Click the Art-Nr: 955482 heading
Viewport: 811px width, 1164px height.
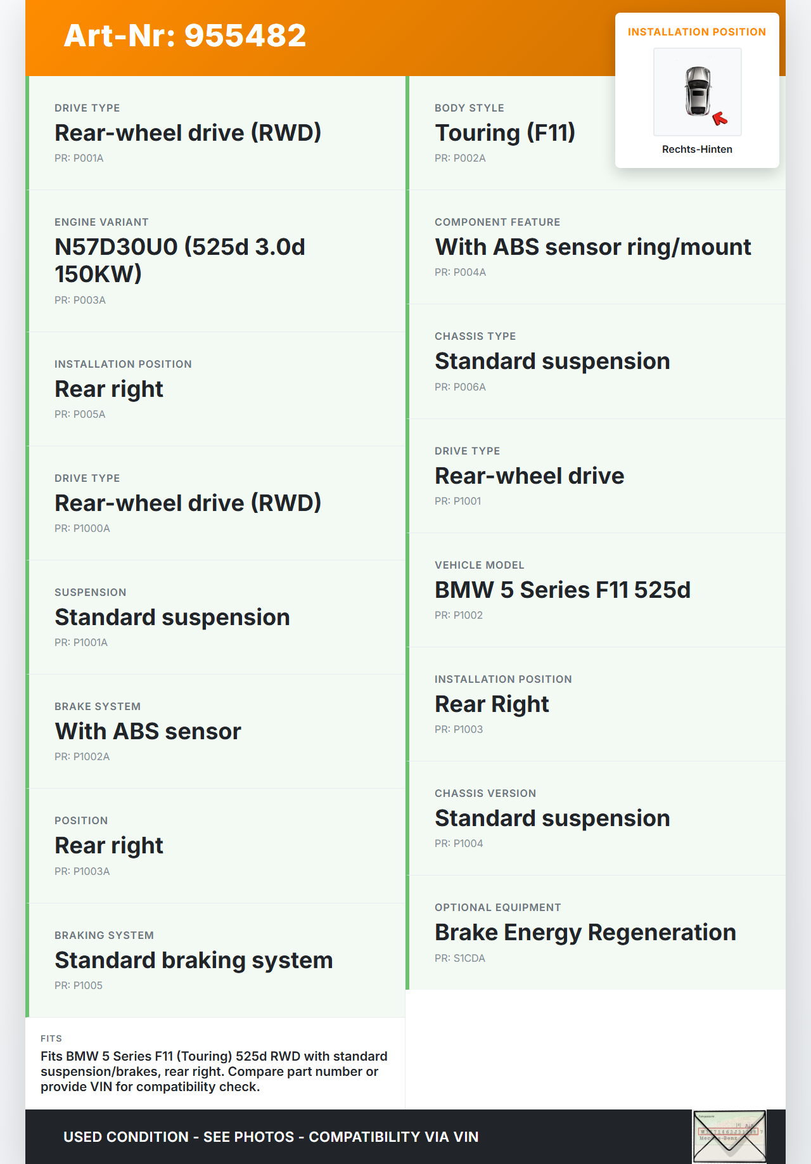(185, 36)
